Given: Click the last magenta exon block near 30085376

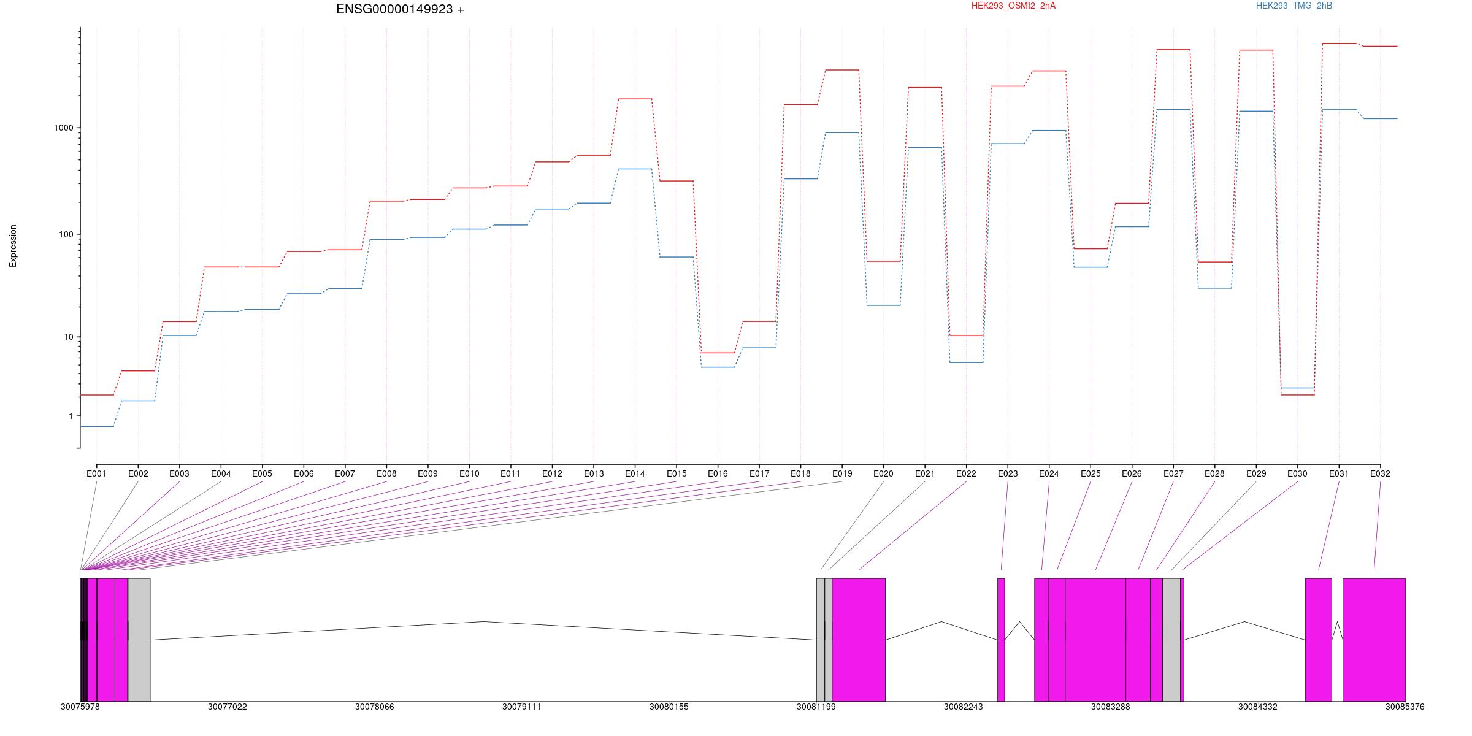Looking at the screenshot, I should coord(1374,640).
